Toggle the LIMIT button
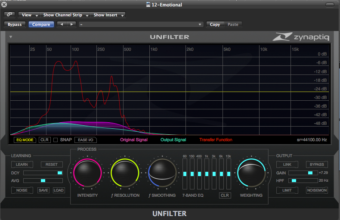340x220 pixels. coord(287,190)
